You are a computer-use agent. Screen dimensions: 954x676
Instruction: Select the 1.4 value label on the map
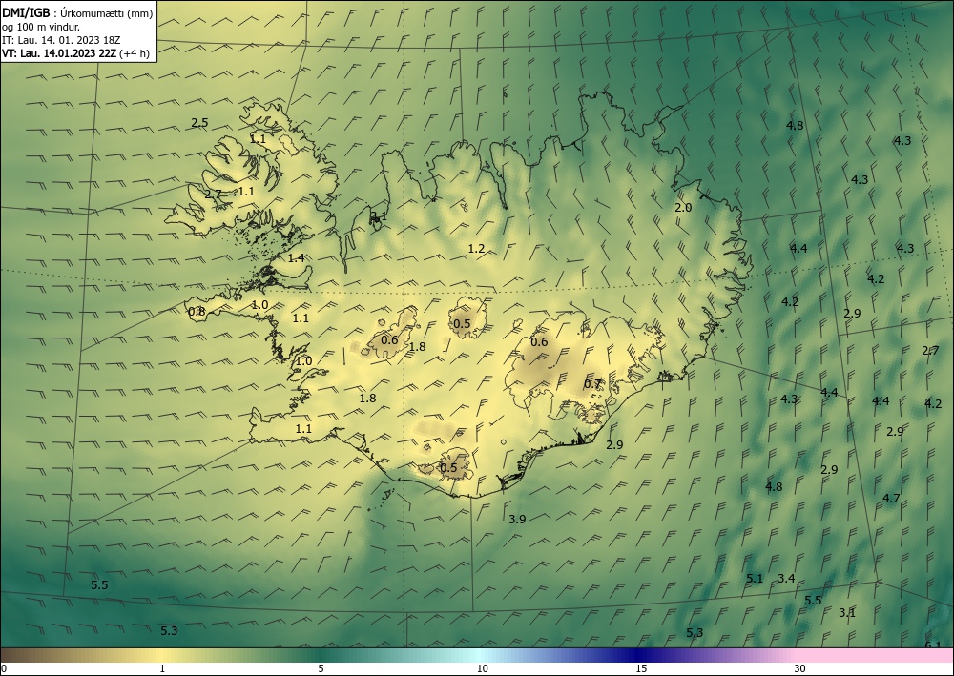(x=297, y=258)
